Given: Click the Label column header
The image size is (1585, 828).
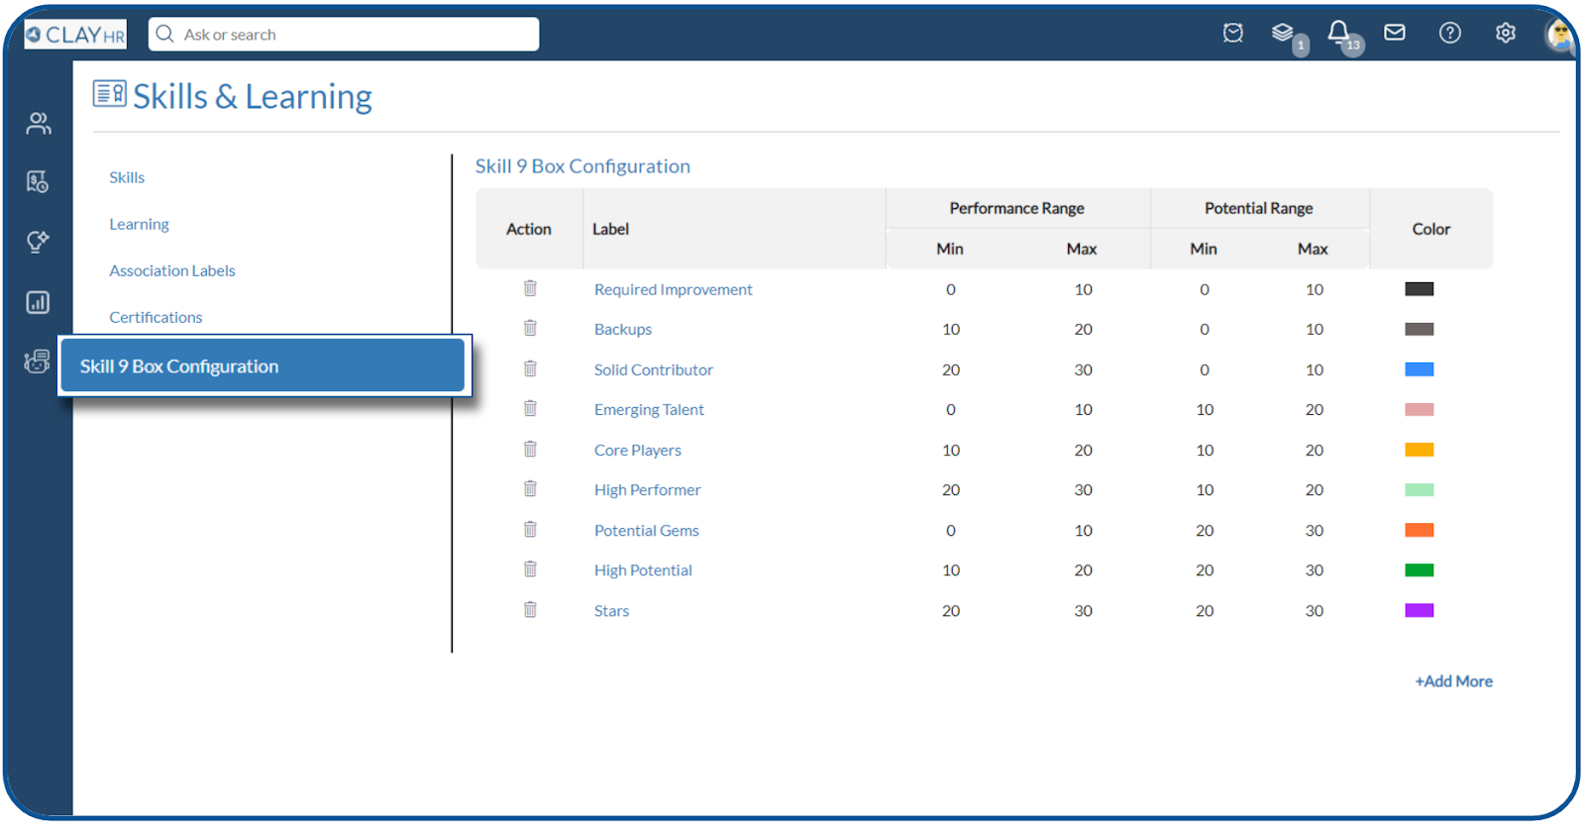Looking at the screenshot, I should (610, 229).
